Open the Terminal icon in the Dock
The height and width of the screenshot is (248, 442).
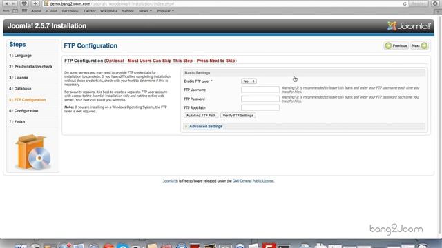point(284,247)
